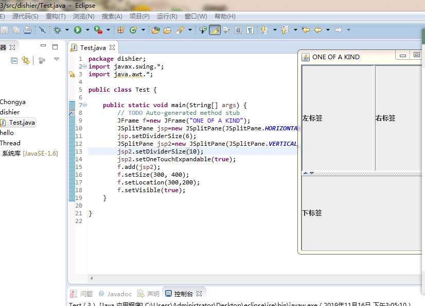Click Back navigation arrow in toolbar

click(x=318, y=30)
